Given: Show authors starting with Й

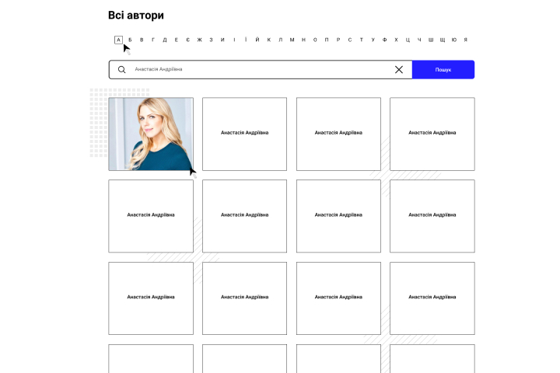Looking at the screenshot, I should tap(257, 40).
